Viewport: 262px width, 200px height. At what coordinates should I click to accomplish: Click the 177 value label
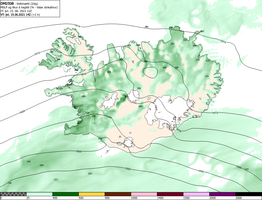58,88
